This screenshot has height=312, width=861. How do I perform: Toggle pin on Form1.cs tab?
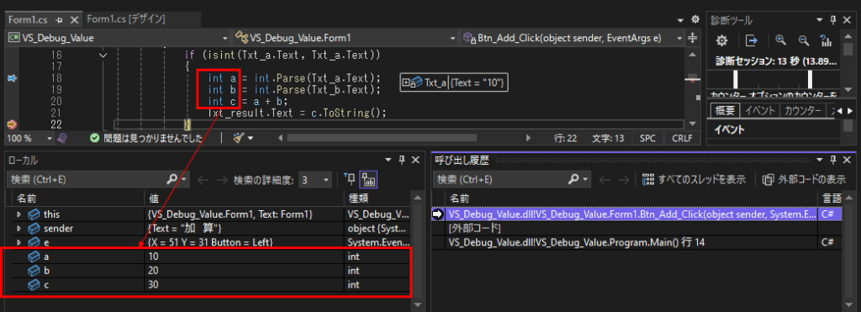coord(60,20)
